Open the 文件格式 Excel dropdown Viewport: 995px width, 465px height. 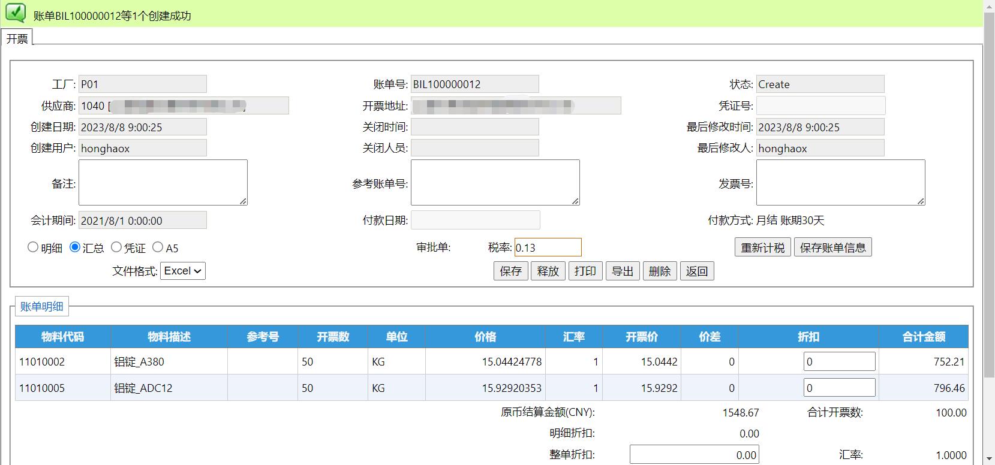pos(183,271)
